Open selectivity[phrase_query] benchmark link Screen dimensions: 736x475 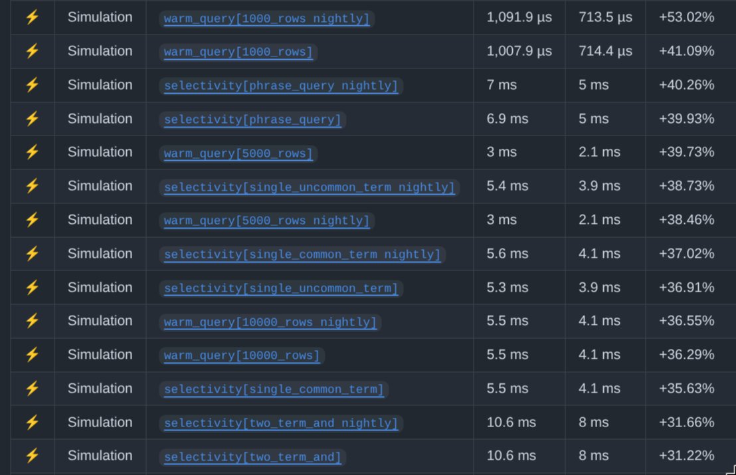[252, 120]
